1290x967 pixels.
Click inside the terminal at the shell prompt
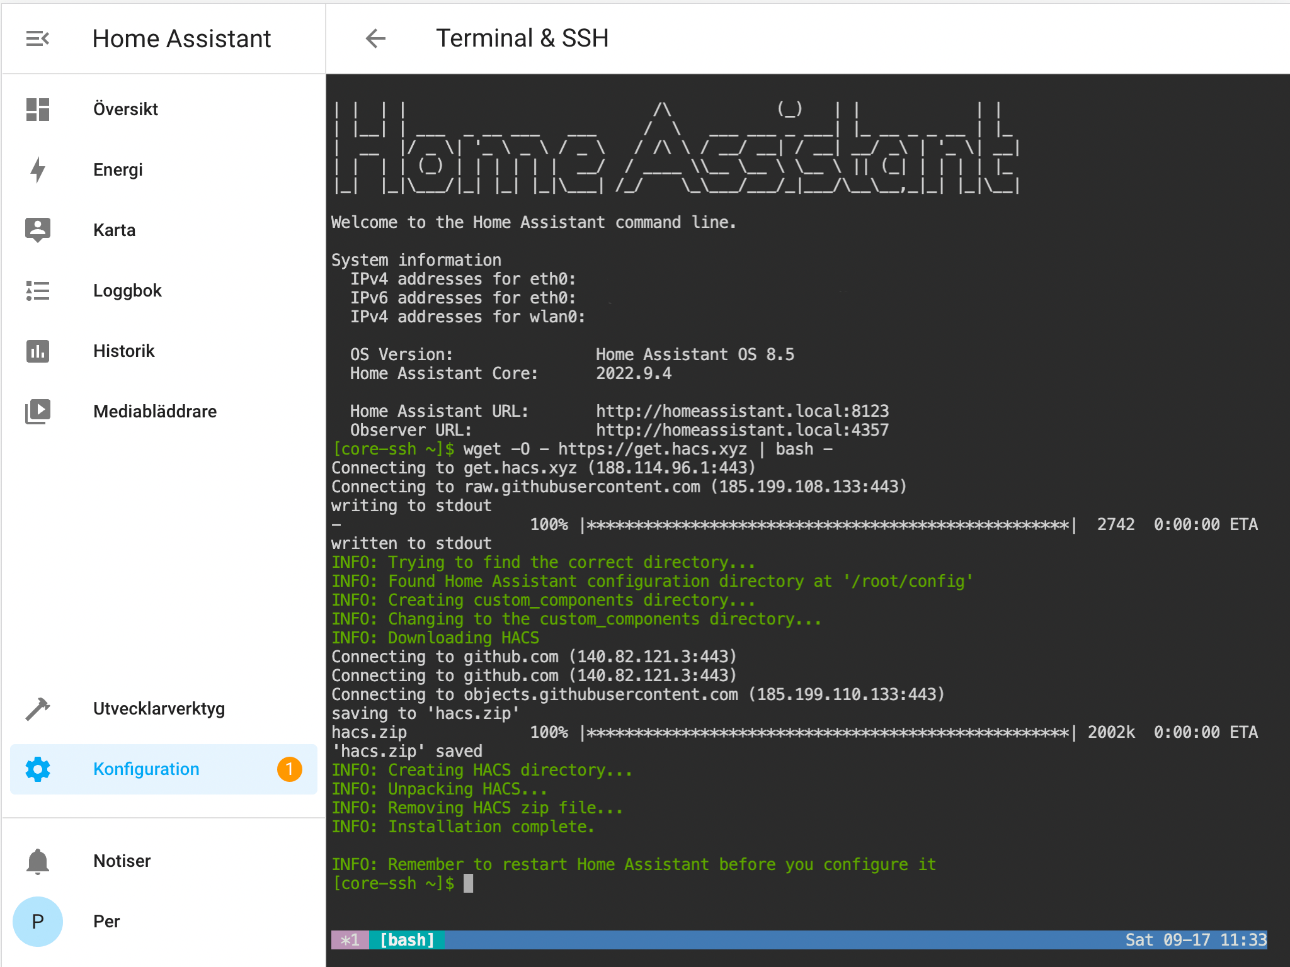[x=469, y=883]
